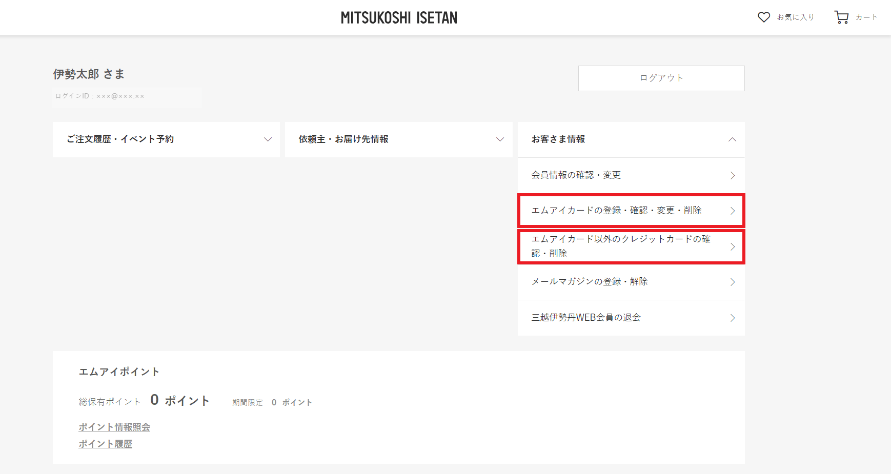Click arrow beside エムアイカード以外のクレジットカード row

tap(733, 246)
